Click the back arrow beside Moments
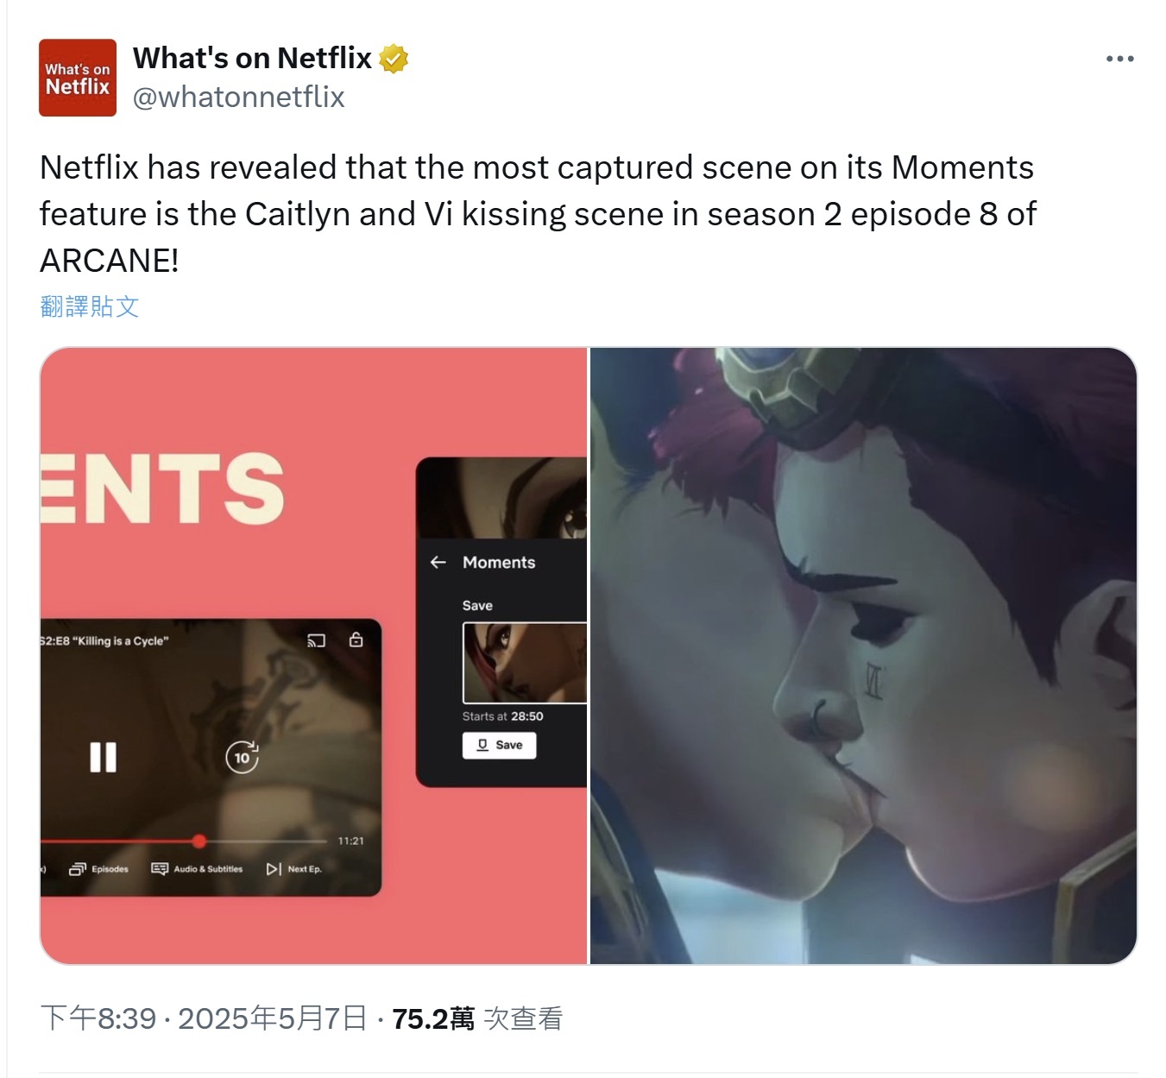 point(438,562)
